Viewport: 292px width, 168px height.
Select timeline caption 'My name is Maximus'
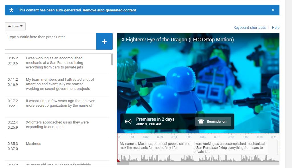(x=155, y=147)
